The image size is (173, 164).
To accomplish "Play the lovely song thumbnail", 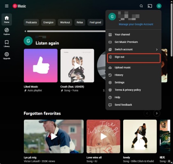I will pos(140,136).
